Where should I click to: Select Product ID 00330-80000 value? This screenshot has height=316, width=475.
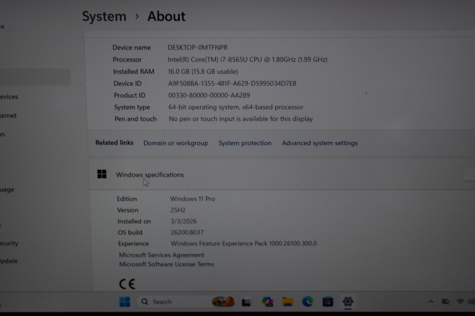[x=209, y=95]
